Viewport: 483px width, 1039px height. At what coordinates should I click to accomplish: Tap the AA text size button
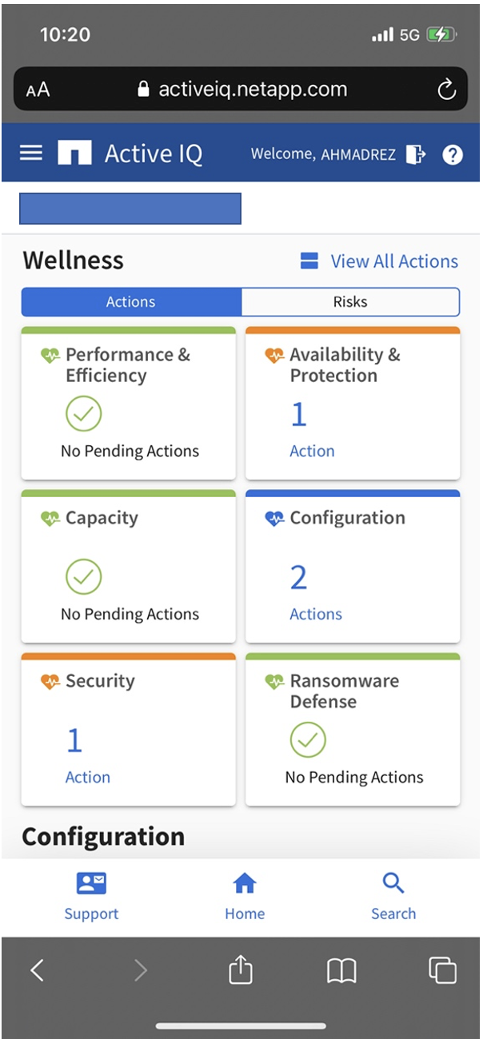[38, 90]
